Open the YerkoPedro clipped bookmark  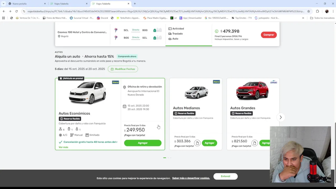128,18
